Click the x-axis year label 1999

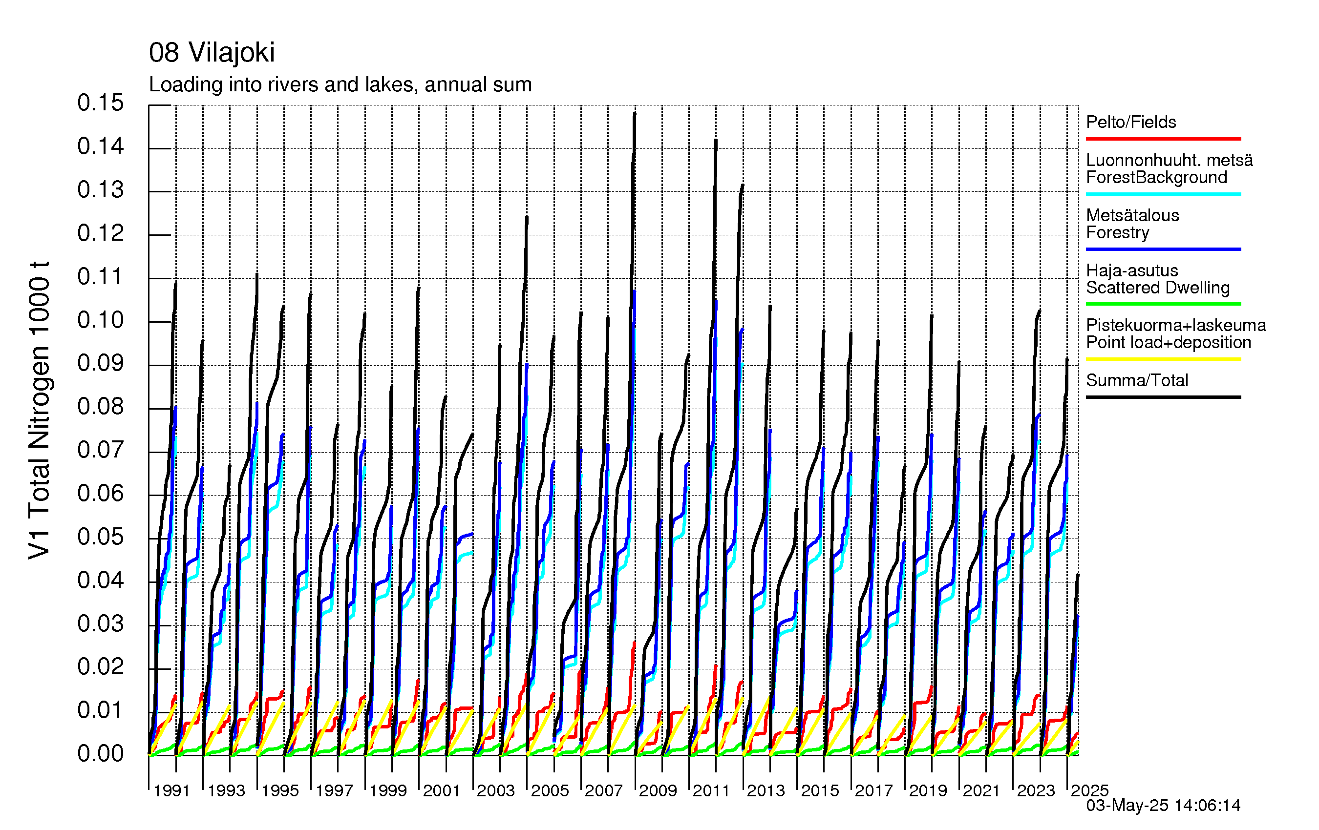click(388, 790)
